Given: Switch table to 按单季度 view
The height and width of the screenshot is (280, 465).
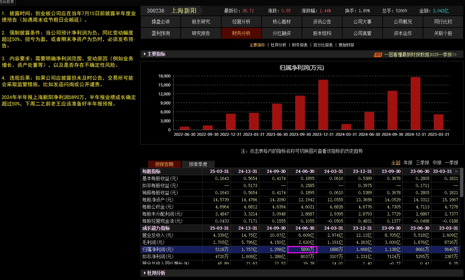Looking at the screenshot, I should pos(198,164).
